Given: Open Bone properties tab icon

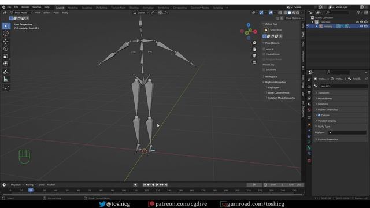Looking at the screenshot, I should 309,148.
